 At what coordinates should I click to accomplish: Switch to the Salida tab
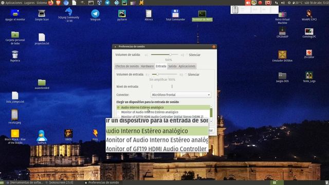click(172, 66)
